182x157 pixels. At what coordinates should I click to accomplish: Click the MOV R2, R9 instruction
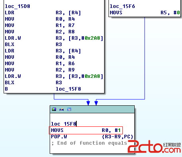(x=40, y=70)
